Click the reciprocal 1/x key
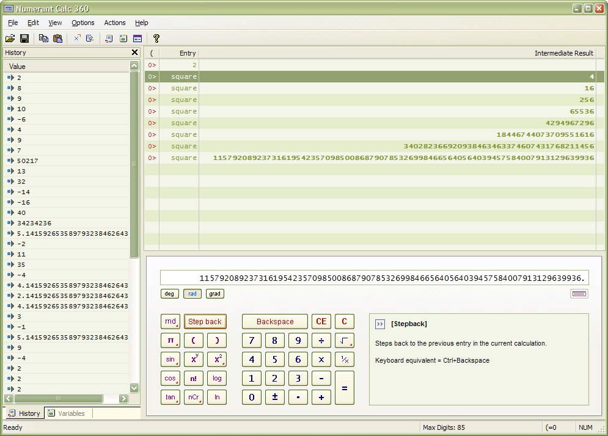 coord(344,359)
